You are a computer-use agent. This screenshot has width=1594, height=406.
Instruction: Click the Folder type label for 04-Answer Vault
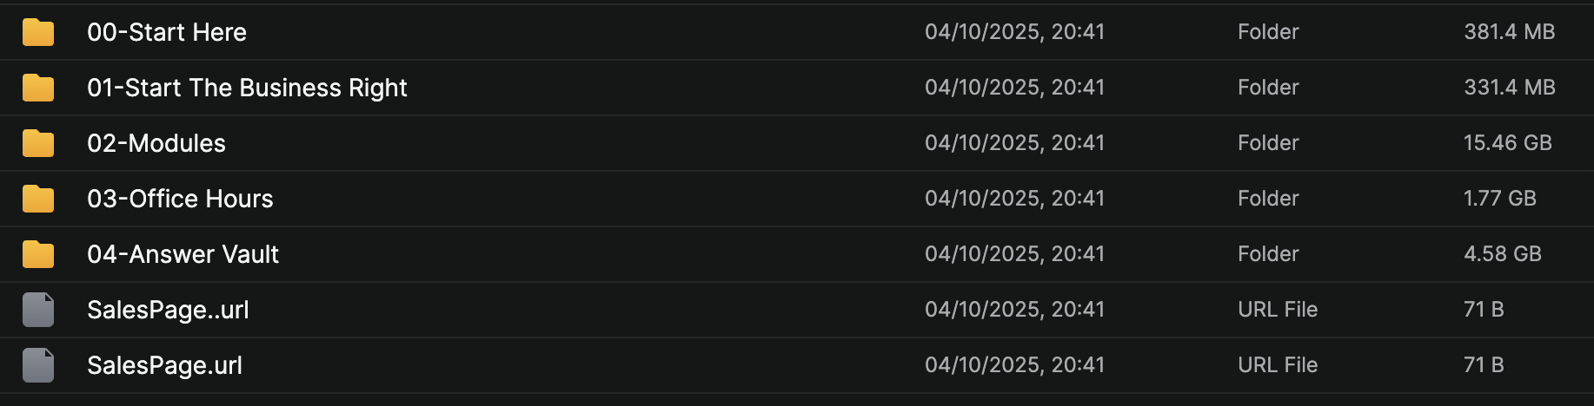point(1268,254)
